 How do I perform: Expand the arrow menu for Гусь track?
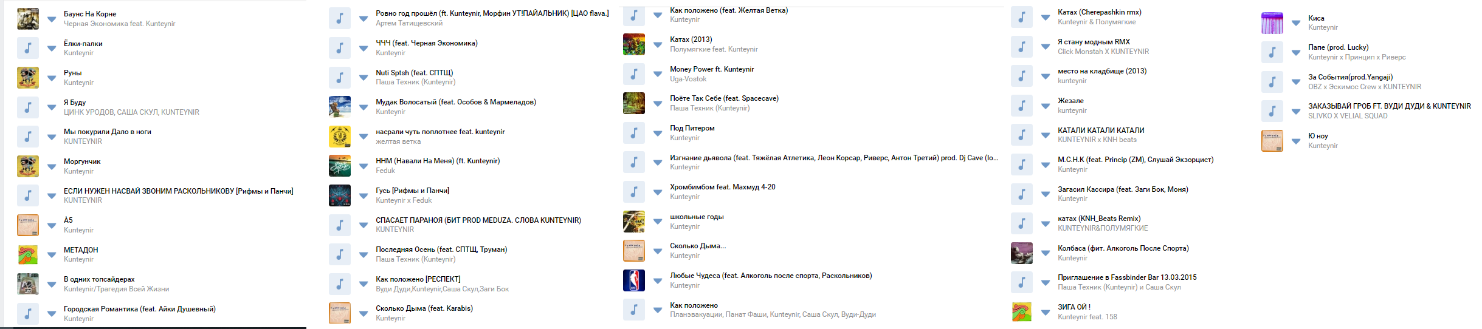(364, 195)
